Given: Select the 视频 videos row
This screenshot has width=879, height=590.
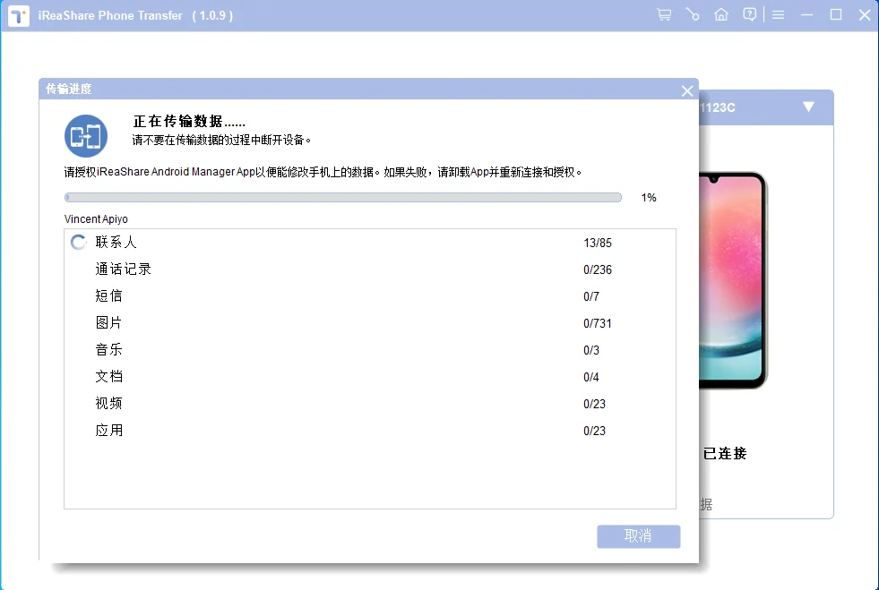Looking at the screenshot, I should (x=108, y=403).
